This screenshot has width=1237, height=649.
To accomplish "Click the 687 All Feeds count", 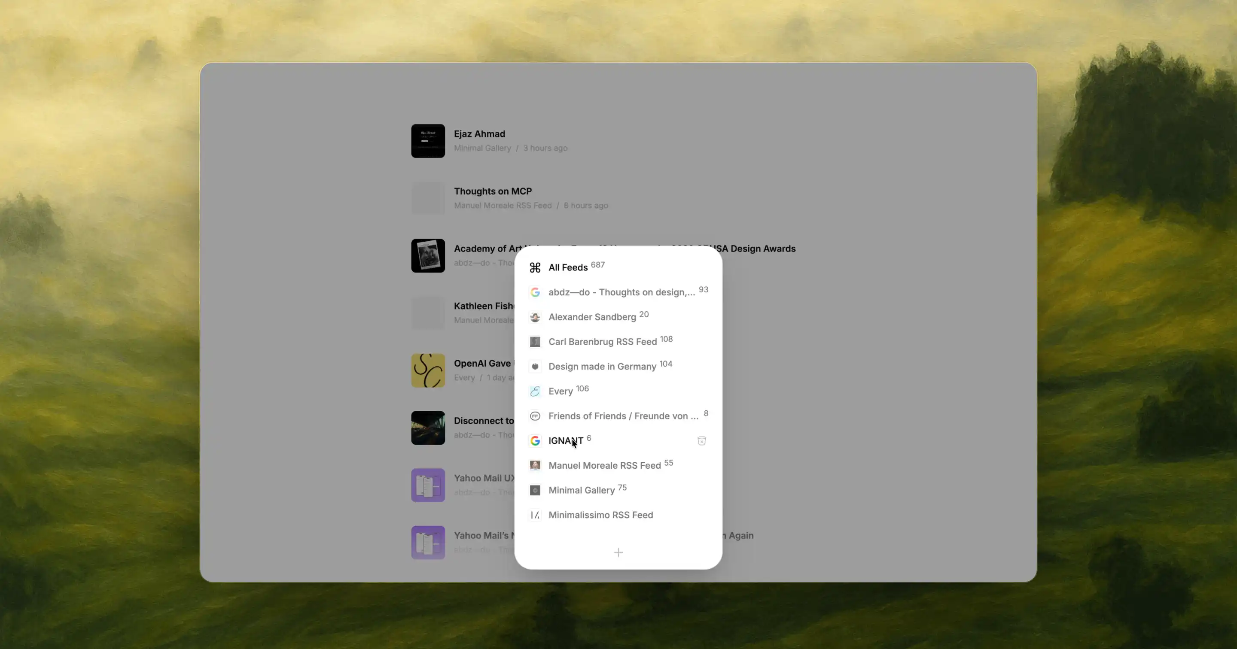I will (598, 265).
